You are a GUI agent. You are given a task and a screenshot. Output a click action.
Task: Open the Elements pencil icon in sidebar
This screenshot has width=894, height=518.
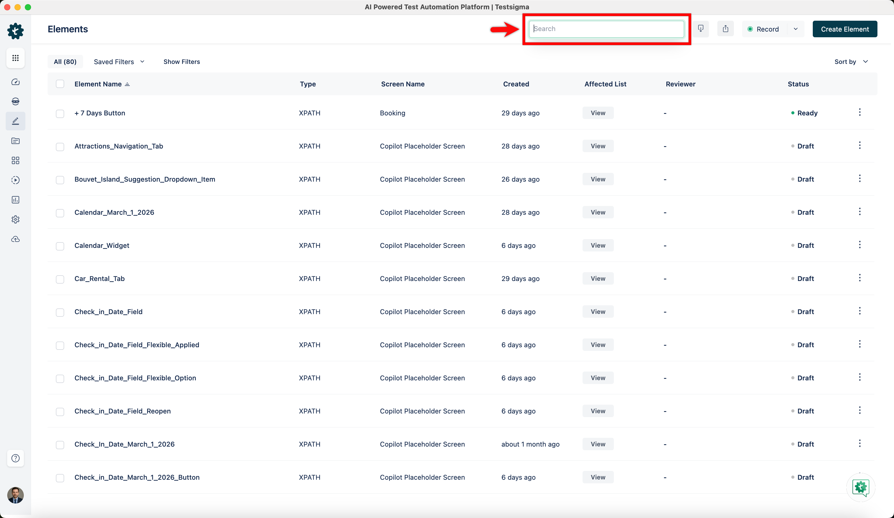pos(16,121)
